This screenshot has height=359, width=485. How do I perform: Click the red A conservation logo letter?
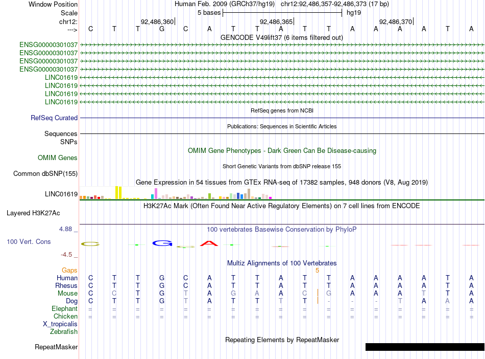pyautogui.click(x=209, y=243)
